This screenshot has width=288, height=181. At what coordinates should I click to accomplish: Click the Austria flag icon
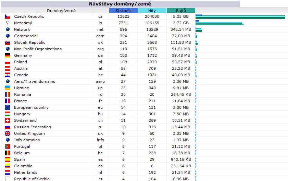coord(8,68)
